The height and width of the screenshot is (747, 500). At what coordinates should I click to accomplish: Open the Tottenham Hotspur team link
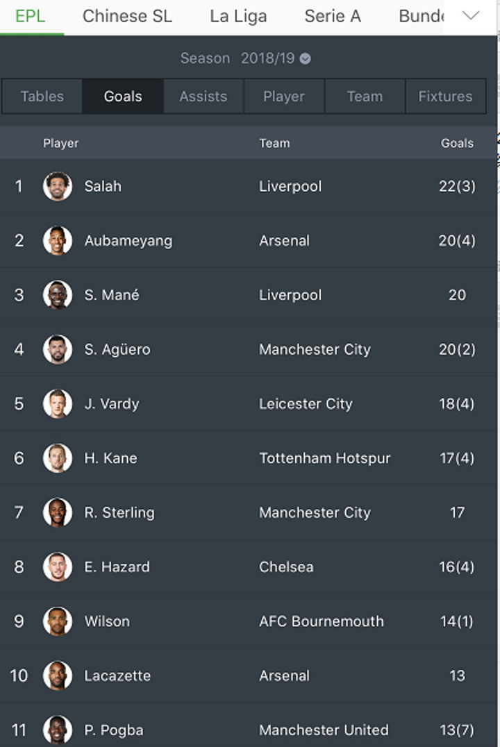tap(324, 458)
